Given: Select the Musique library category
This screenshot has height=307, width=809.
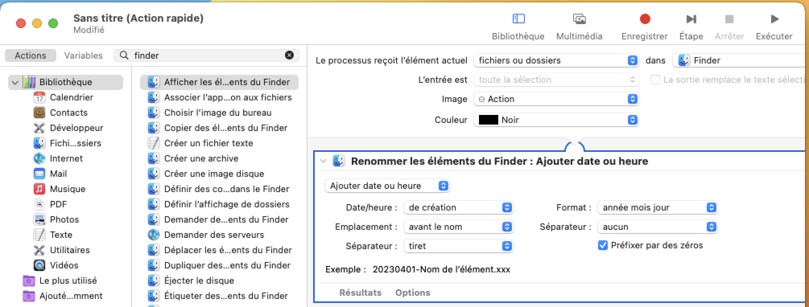Looking at the screenshot, I should (67, 189).
